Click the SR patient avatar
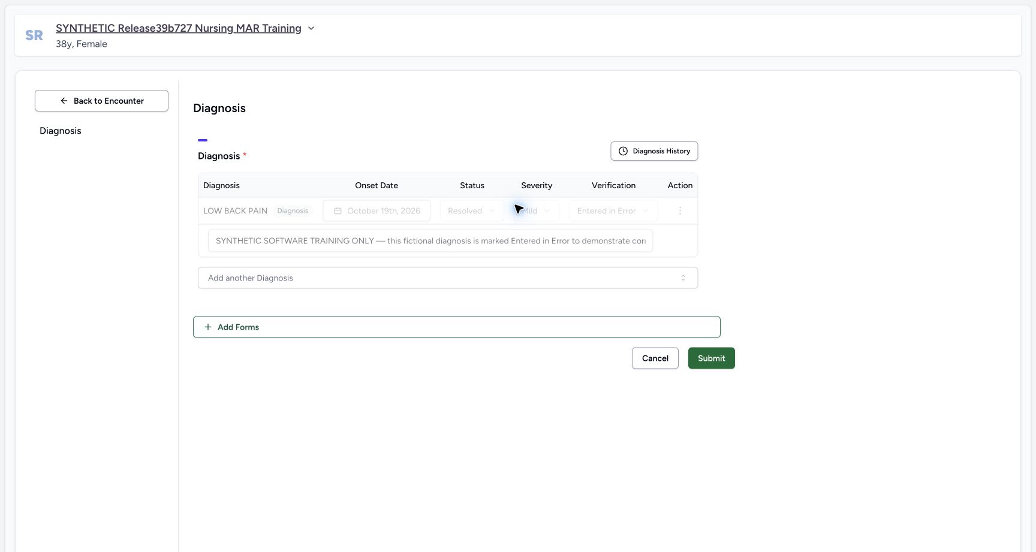 [x=34, y=35]
